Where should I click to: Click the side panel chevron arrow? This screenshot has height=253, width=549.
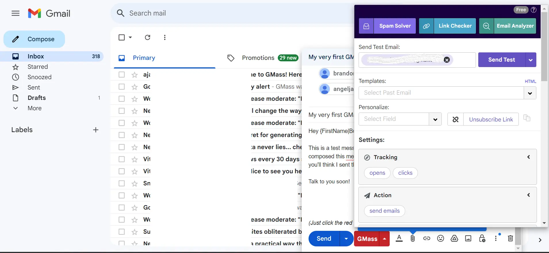point(540,240)
